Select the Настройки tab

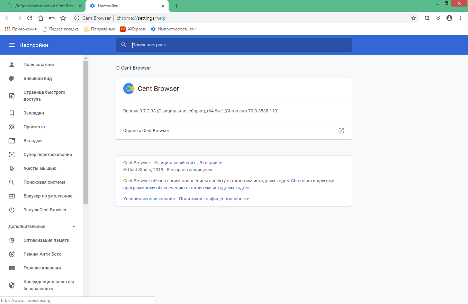pos(126,6)
